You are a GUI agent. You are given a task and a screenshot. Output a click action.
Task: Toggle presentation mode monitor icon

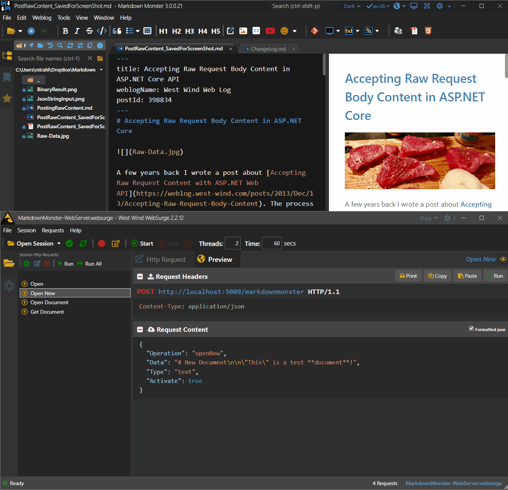tap(414, 6)
